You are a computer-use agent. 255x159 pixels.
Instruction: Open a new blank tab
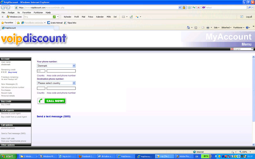[56, 28]
